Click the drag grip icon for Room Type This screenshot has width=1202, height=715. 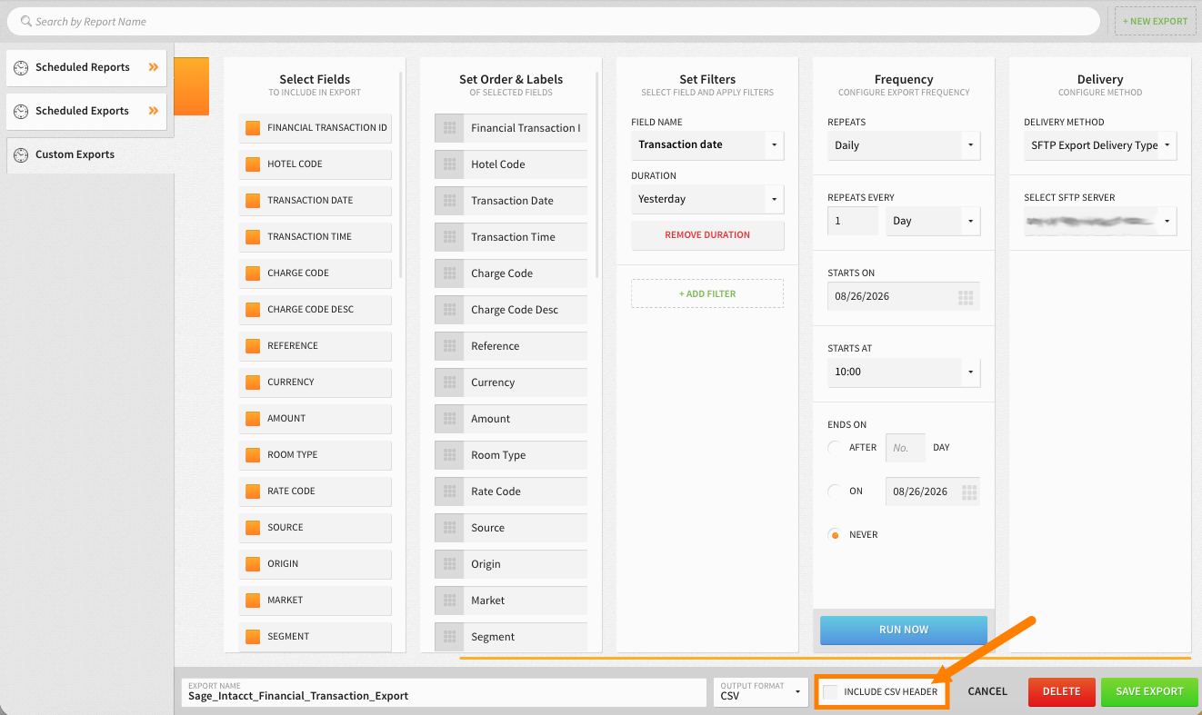click(x=448, y=455)
